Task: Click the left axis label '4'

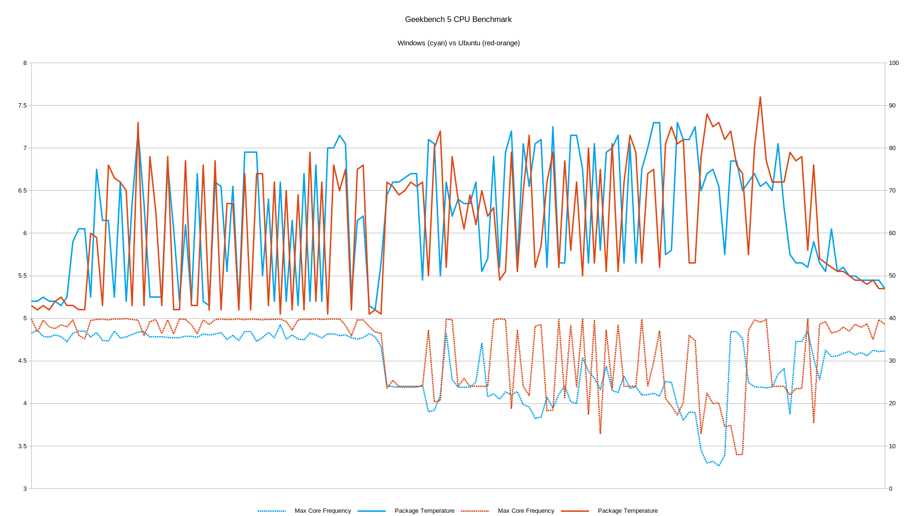Action: coord(25,403)
